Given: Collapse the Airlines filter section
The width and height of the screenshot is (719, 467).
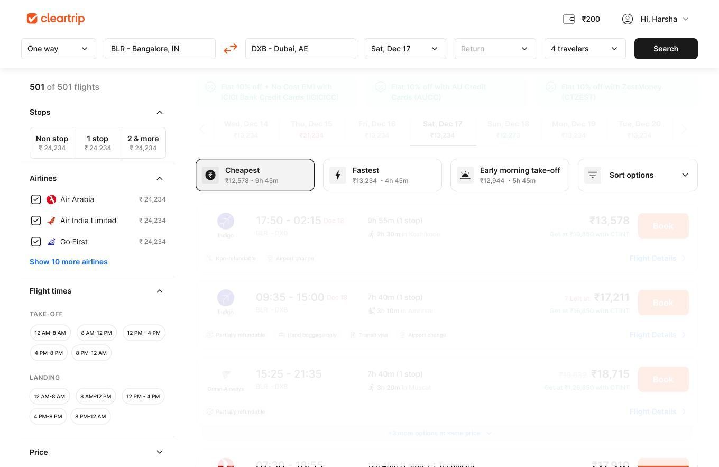Looking at the screenshot, I should tap(160, 178).
